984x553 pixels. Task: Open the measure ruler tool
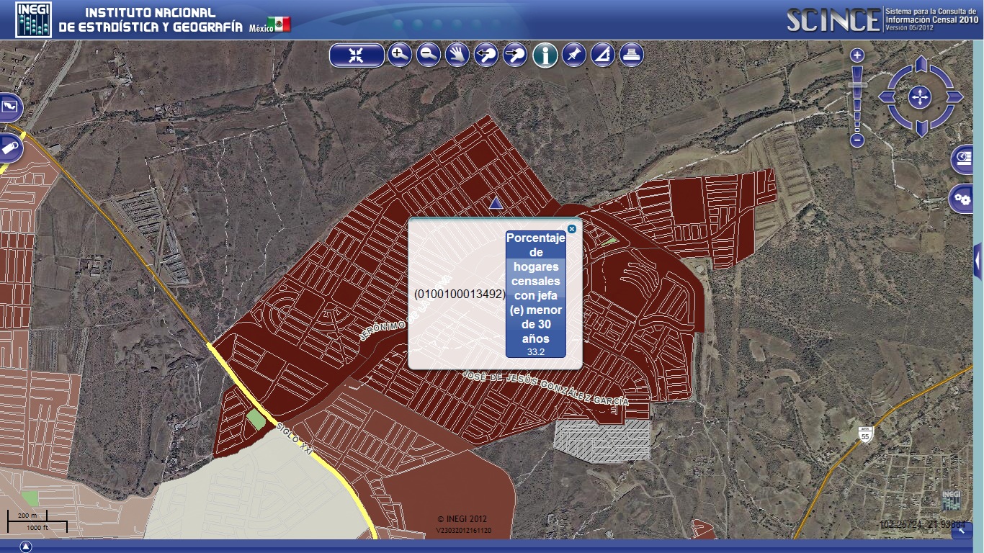click(603, 55)
